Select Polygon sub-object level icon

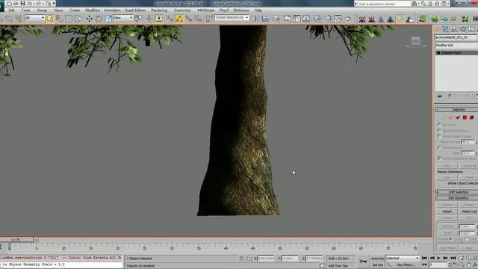[x=465, y=117]
